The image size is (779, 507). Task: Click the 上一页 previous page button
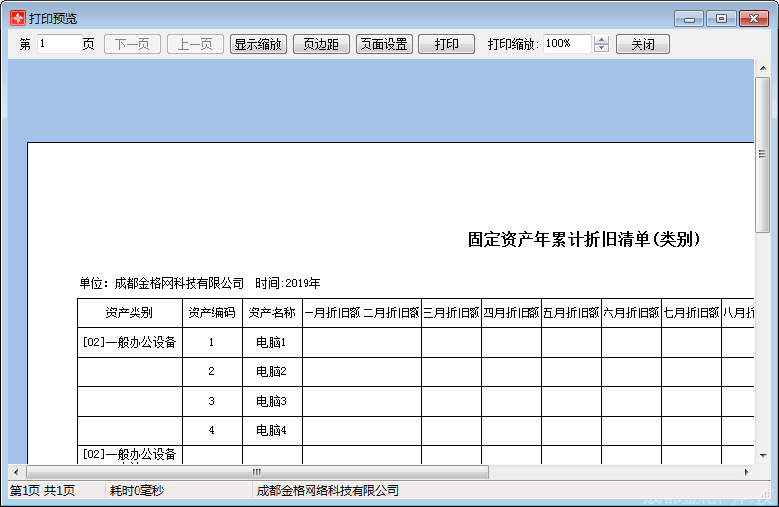pyautogui.click(x=195, y=44)
